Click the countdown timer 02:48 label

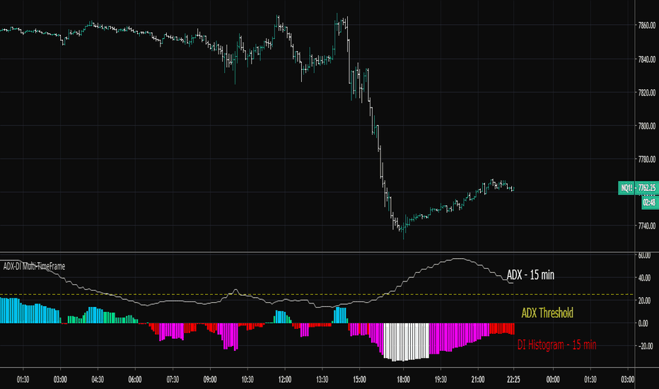coord(650,203)
